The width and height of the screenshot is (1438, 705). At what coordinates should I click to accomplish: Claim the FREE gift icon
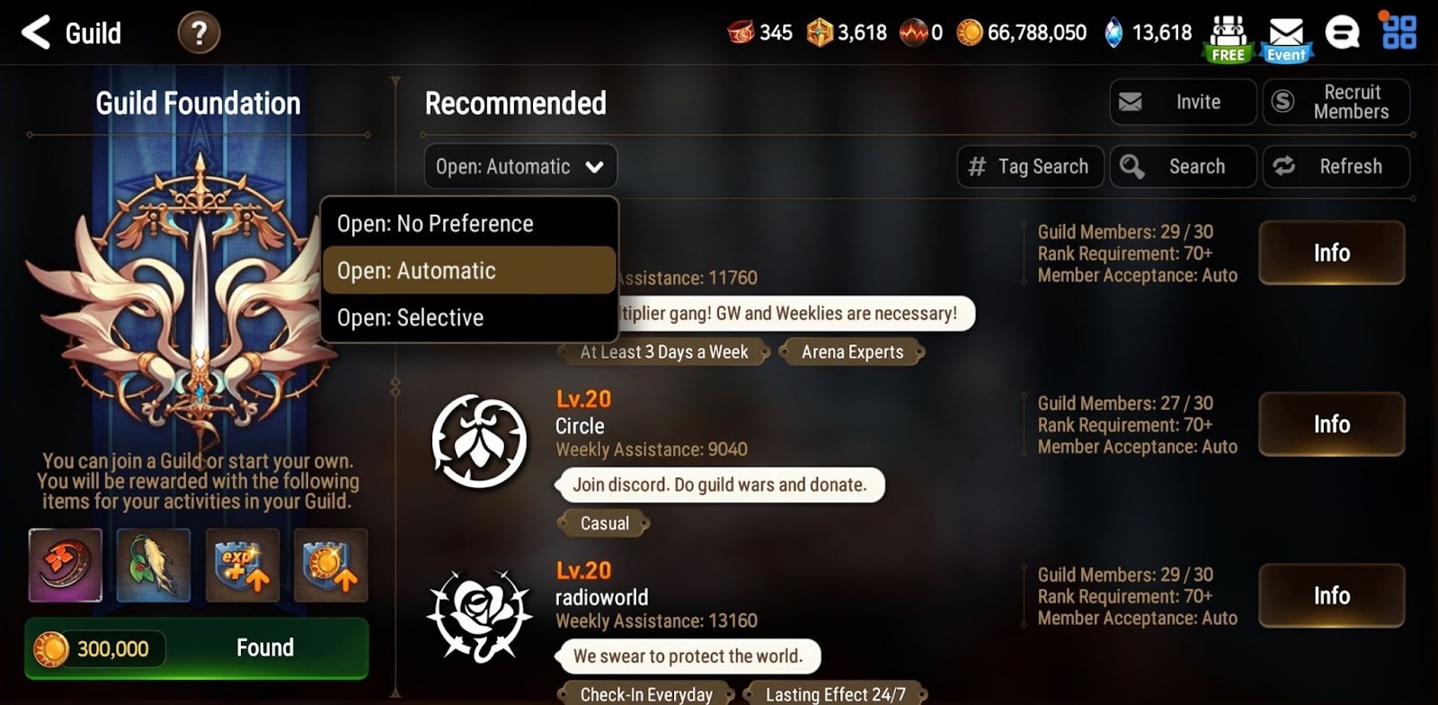coord(1228,38)
